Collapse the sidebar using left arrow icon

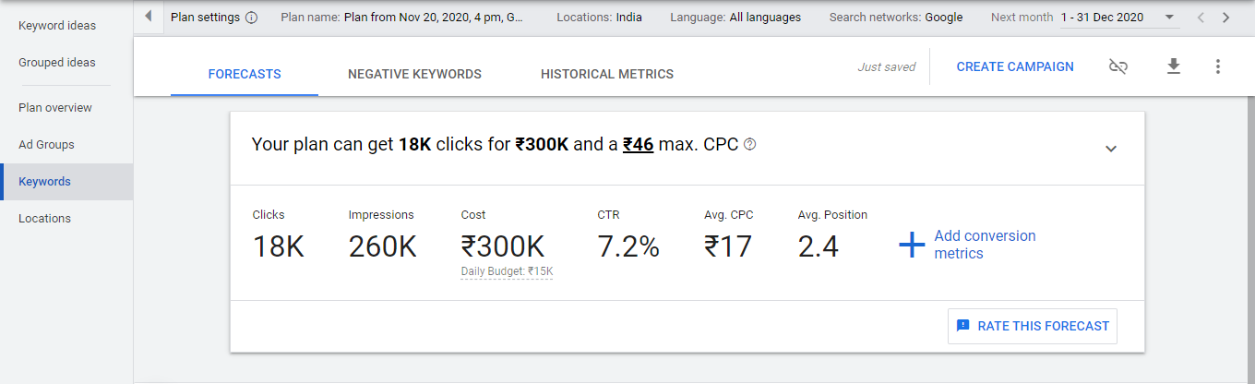[x=149, y=17]
